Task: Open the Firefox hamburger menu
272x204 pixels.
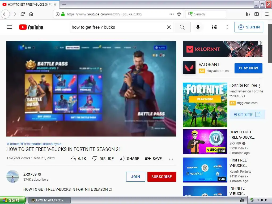Action: pos(267,14)
